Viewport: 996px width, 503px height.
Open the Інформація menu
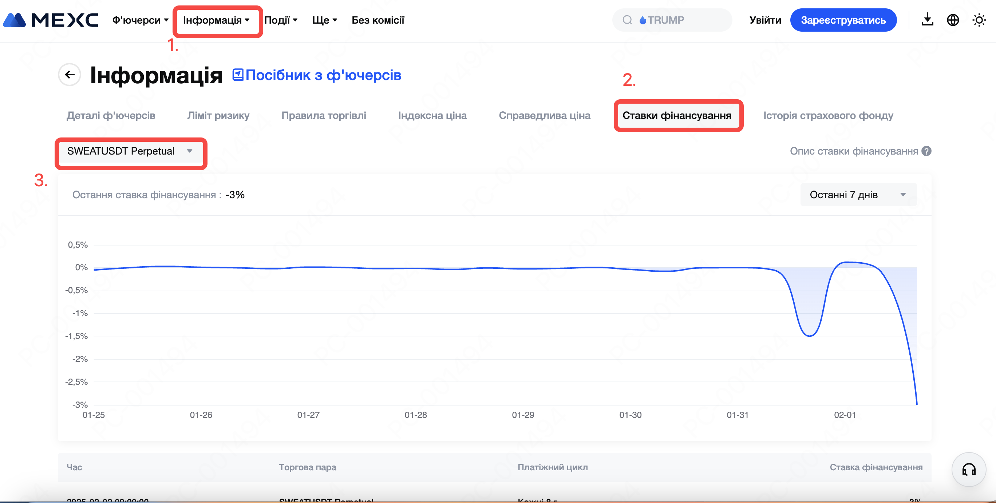pos(216,20)
